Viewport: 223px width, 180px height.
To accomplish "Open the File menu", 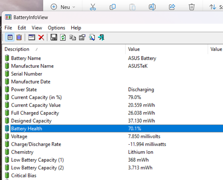I will (8, 28).
